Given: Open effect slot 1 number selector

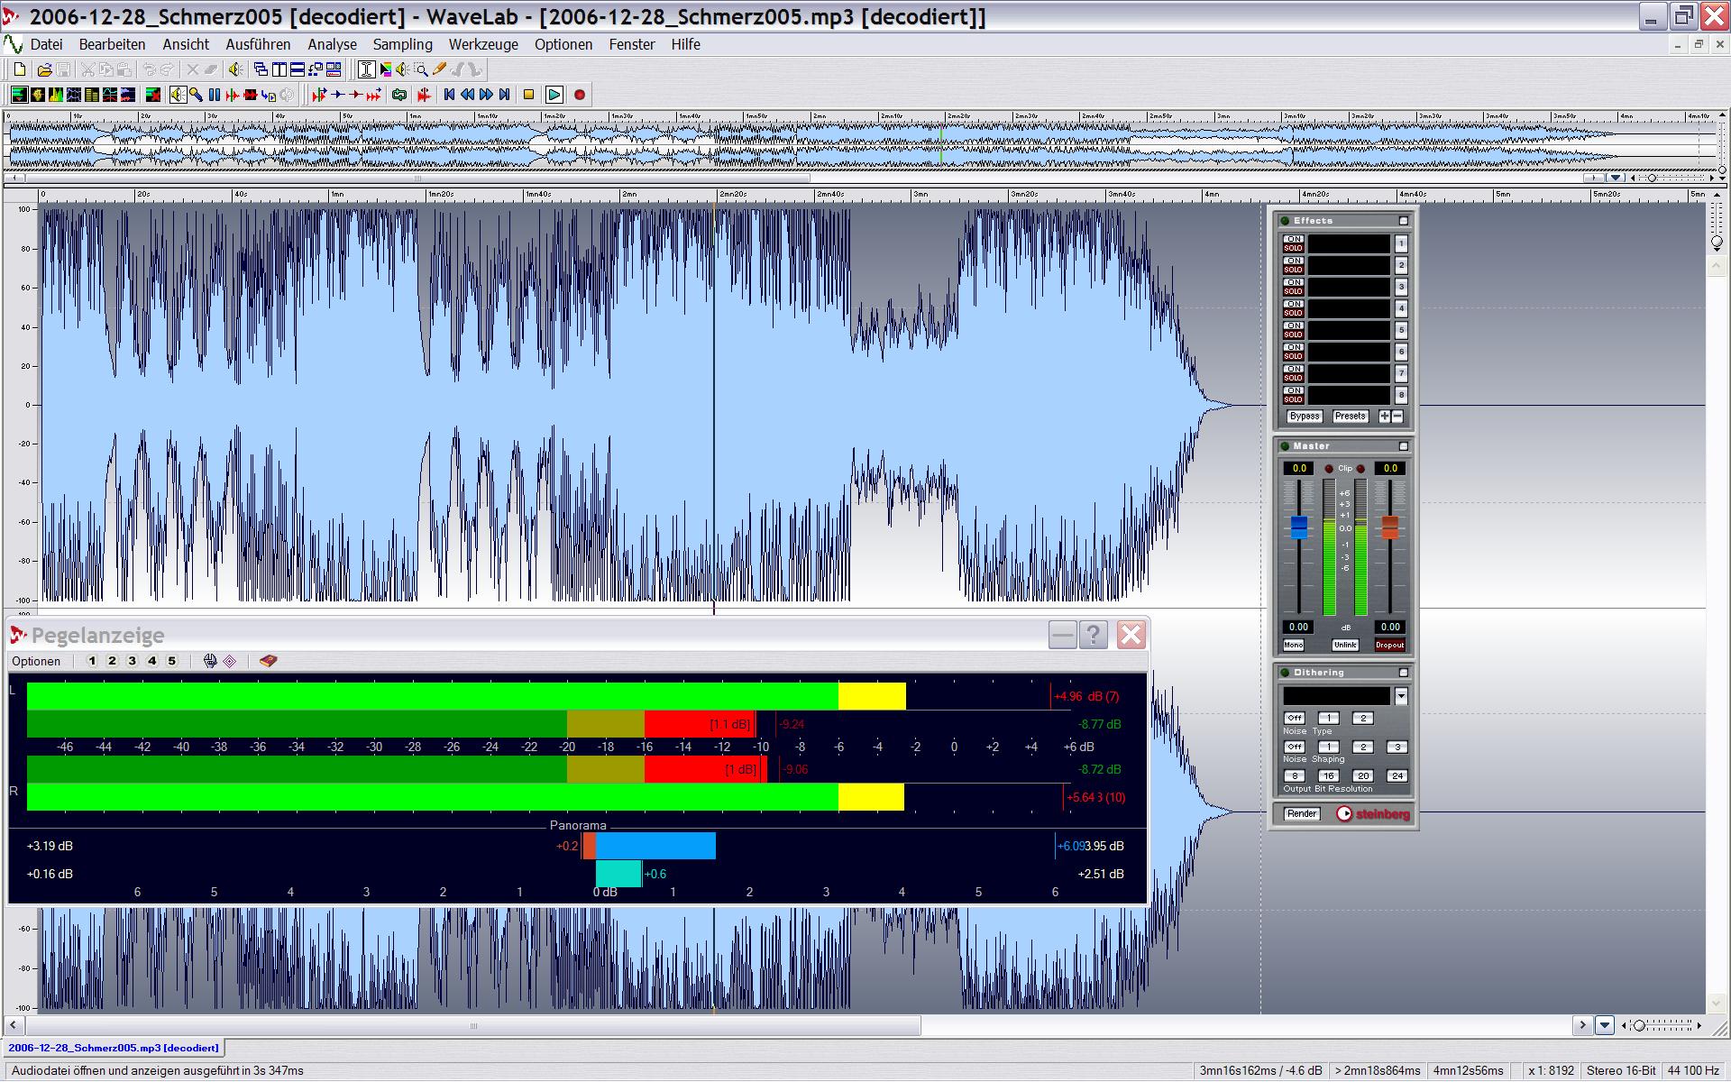Looking at the screenshot, I should click(1401, 243).
